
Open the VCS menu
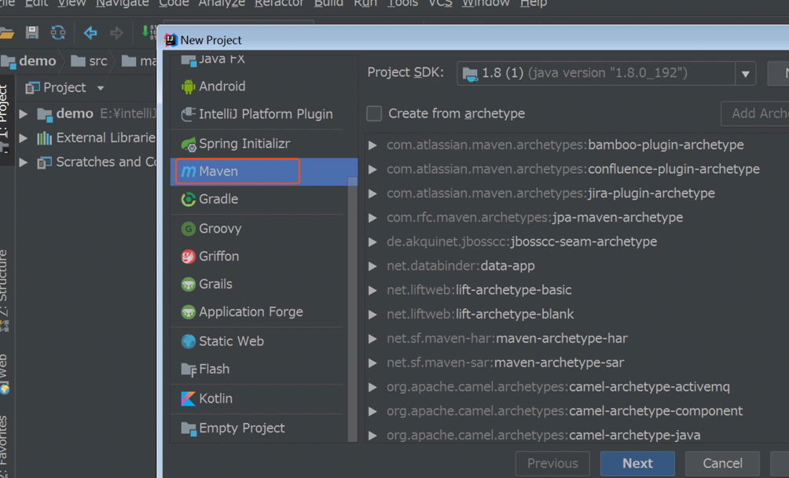coord(440,3)
